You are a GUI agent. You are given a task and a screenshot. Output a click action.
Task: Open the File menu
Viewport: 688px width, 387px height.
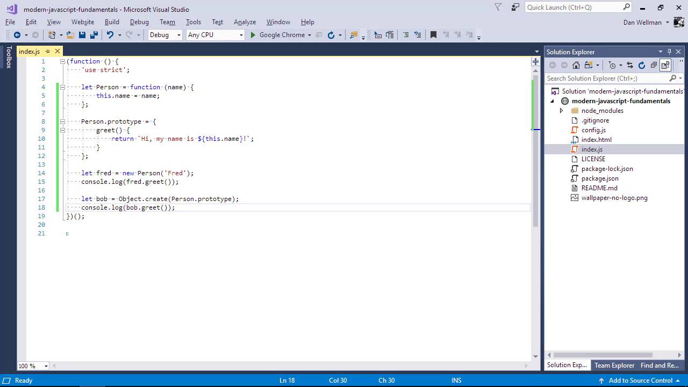click(10, 22)
